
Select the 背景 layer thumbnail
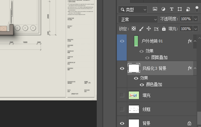click(x=134, y=123)
